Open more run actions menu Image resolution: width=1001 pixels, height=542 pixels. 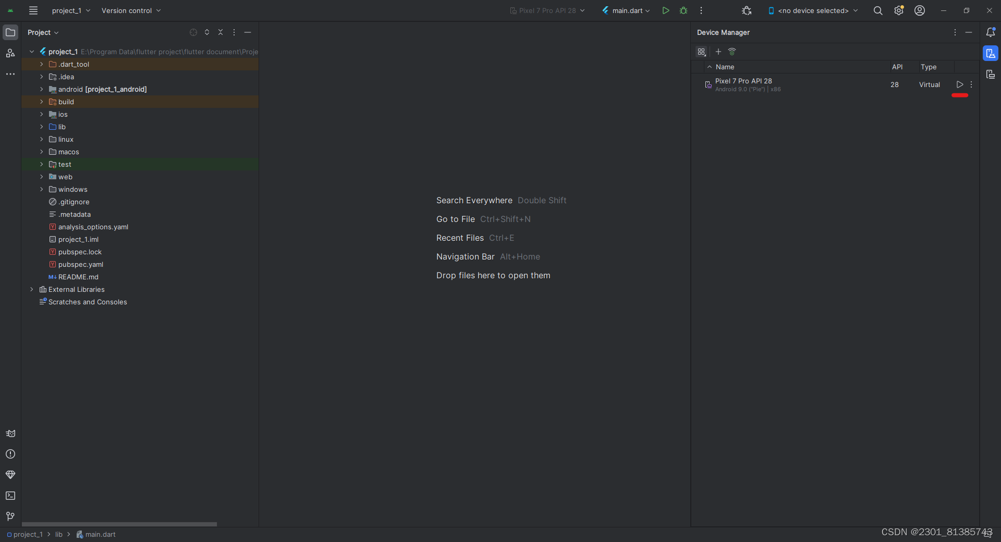tap(701, 10)
